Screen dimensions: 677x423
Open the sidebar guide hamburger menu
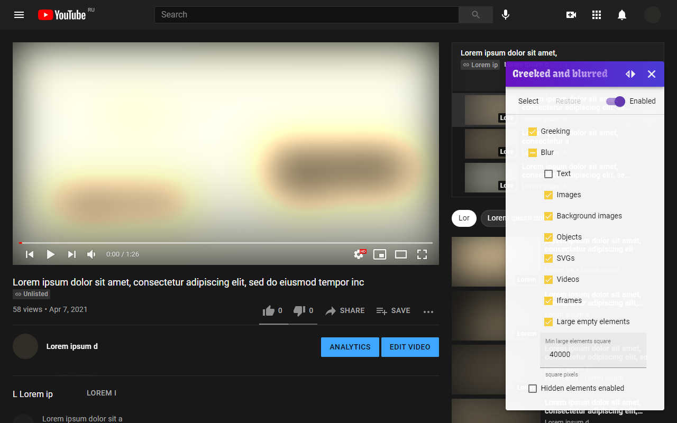pyautogui.click(x=19, y=15)
